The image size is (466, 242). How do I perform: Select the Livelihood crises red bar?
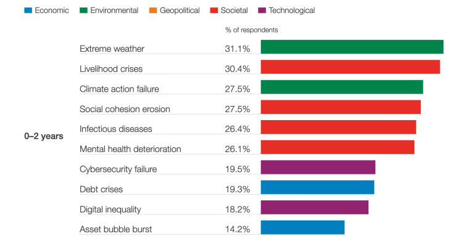coord(351,67)
